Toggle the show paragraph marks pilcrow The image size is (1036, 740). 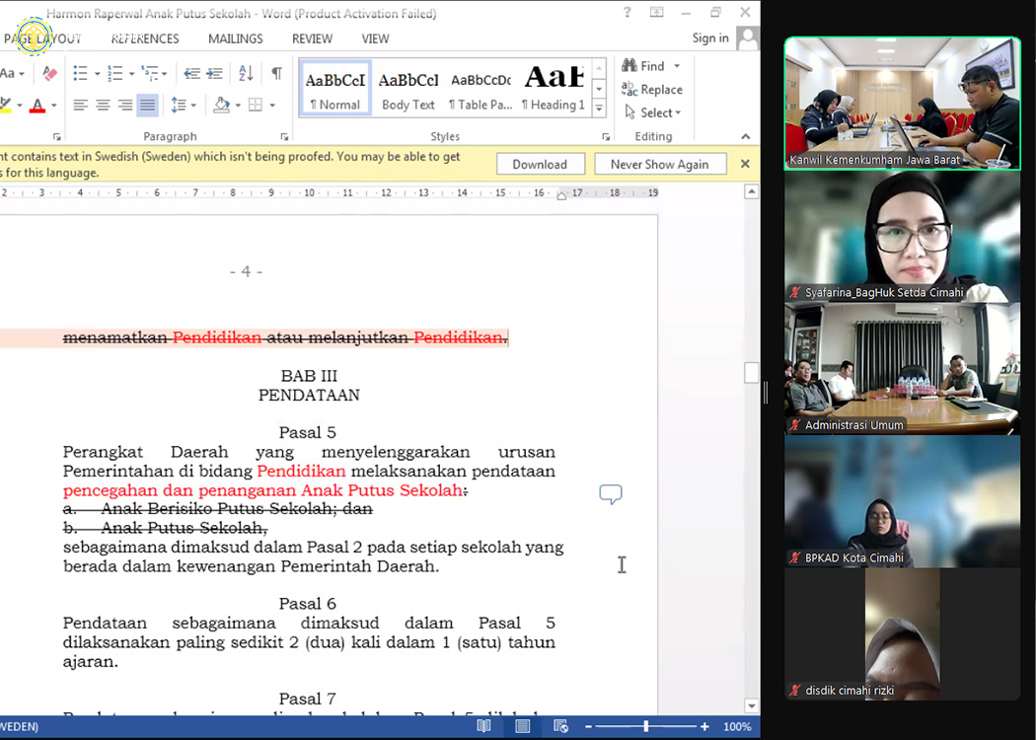pyautogui.click(x=276, y=73)
